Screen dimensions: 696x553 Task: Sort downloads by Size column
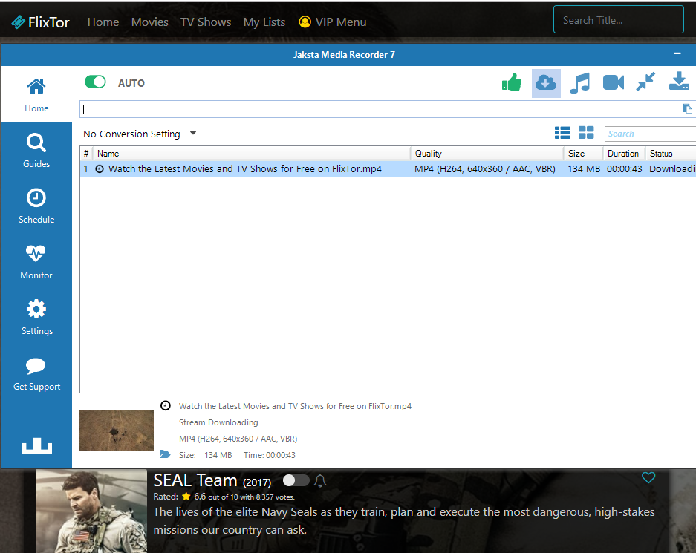point(583,154)
